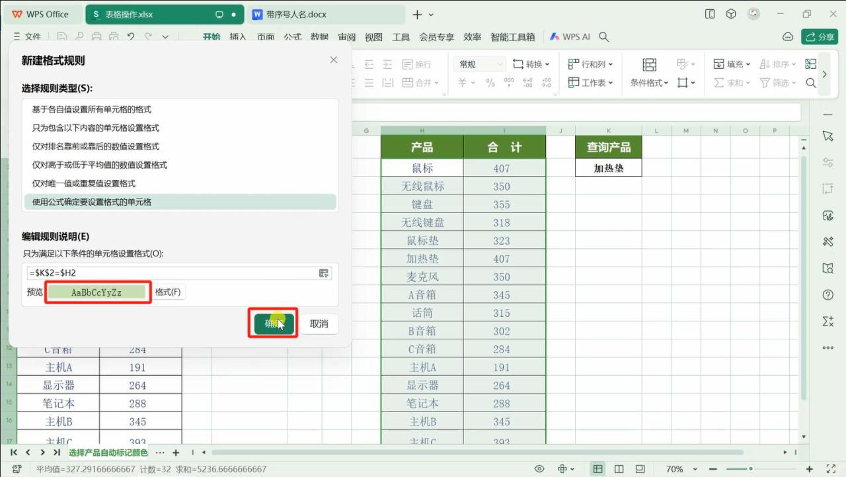
Task: Click the 表格操作.xlsx tab
Action: coord(165,14)
